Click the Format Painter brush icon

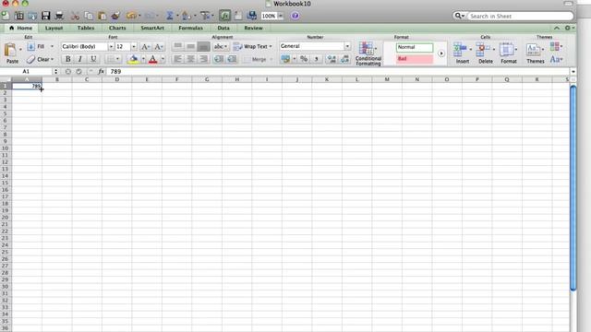coord(115,16)
